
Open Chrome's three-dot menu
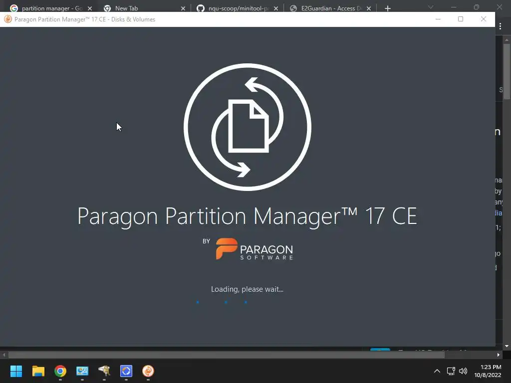click(500, 26)
